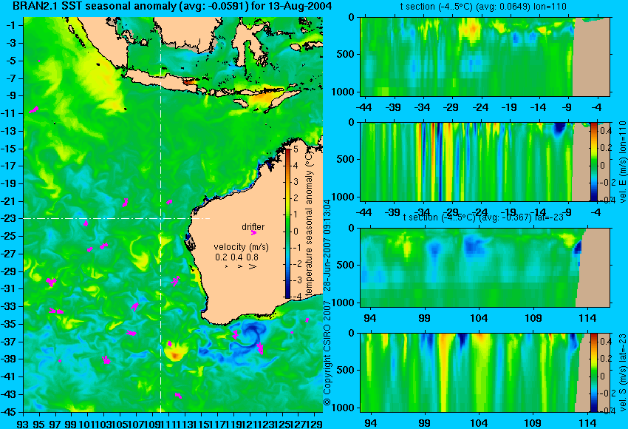This screenshot has width=628, height=429.
Task: Click the eastward velocity color bar
Action: [x=593, y=161]
